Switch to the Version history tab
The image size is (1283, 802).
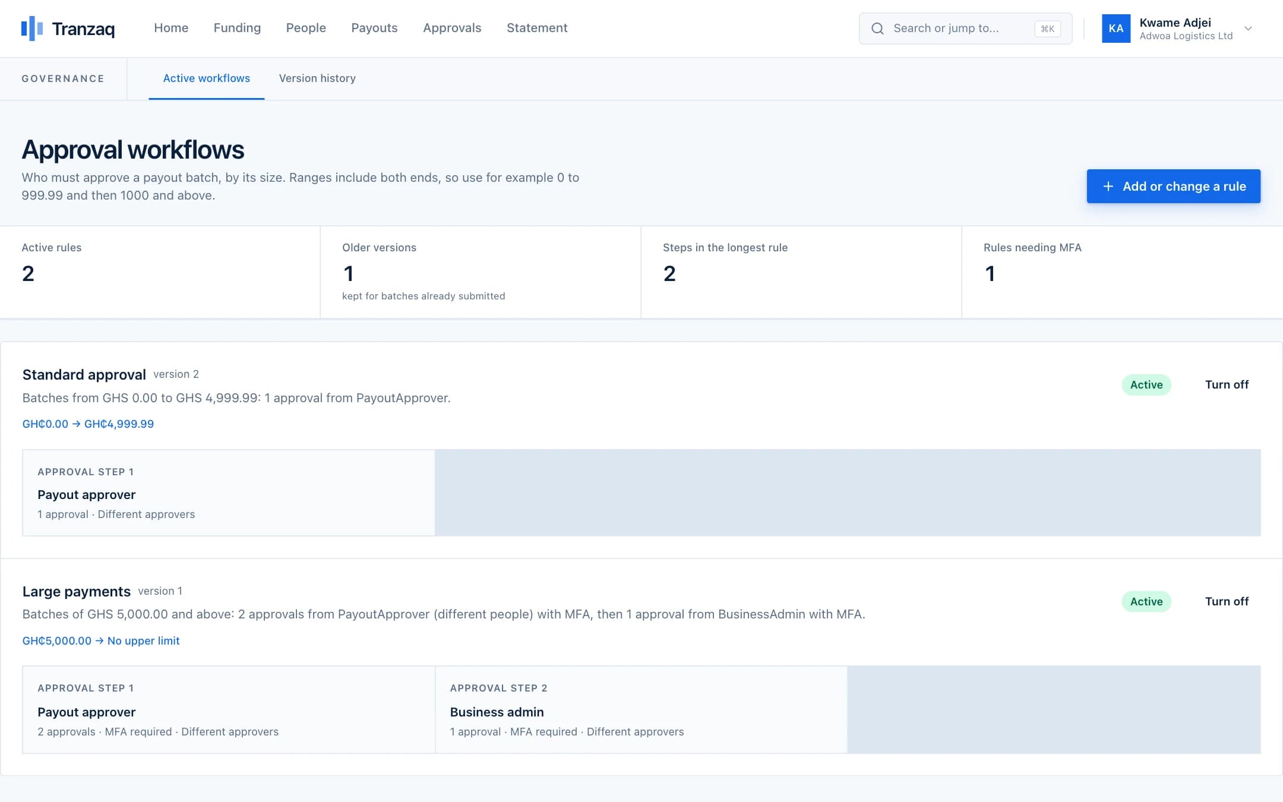(x=317, y=78)
